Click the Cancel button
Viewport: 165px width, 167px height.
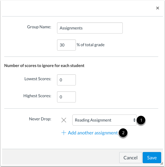tap(130, 158)
